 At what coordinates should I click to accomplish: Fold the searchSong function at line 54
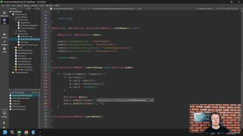pyautogui.click(x=49, y=67)
